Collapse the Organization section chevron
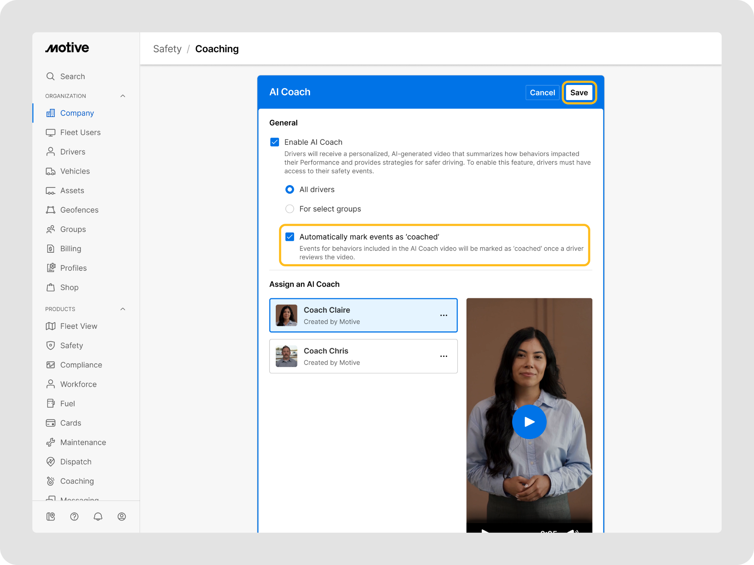This screenshot has width=754, height=565. pyautogui.click(x=123, y=96)
